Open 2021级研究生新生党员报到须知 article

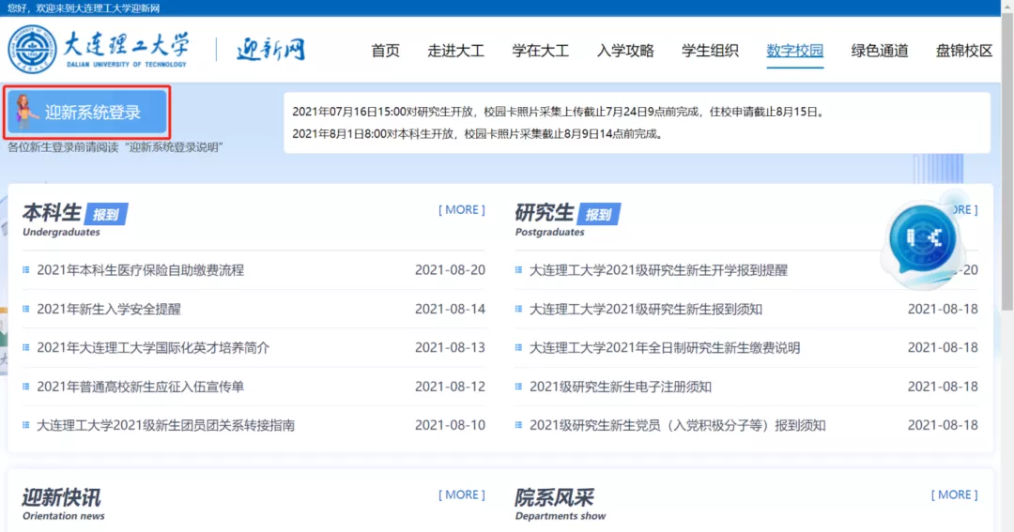tap(678, 425)
